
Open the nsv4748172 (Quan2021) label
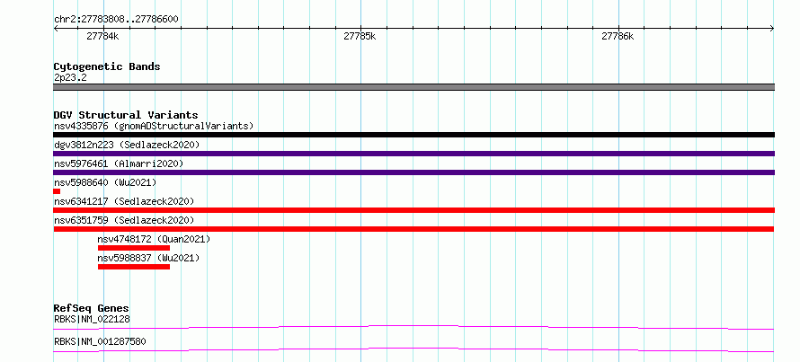pyautogui.click(x=154, y=239)
